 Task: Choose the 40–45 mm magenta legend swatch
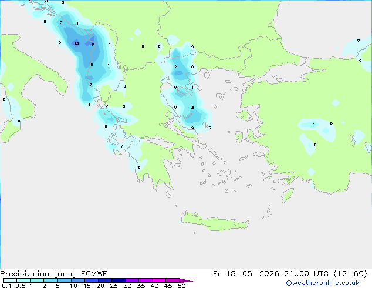point(159,280)
